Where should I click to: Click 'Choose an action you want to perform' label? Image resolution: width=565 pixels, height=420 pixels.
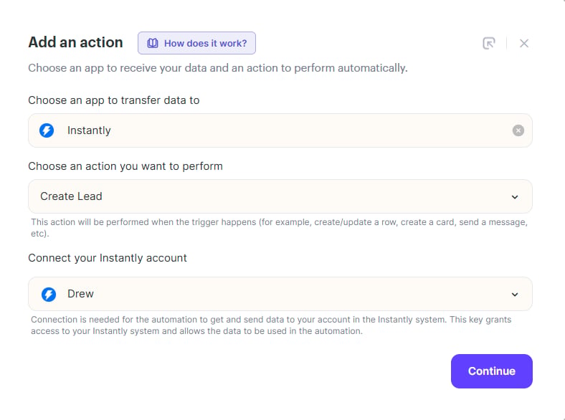pyautogui.click(x=125, y=166)
